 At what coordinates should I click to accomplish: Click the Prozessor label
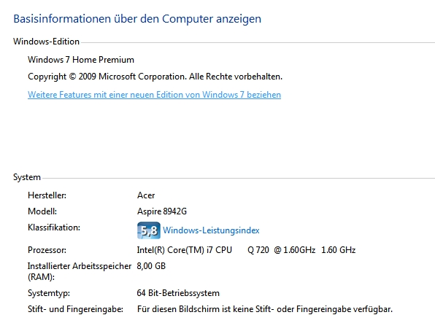pyautogui.click(x=47, y=250)
